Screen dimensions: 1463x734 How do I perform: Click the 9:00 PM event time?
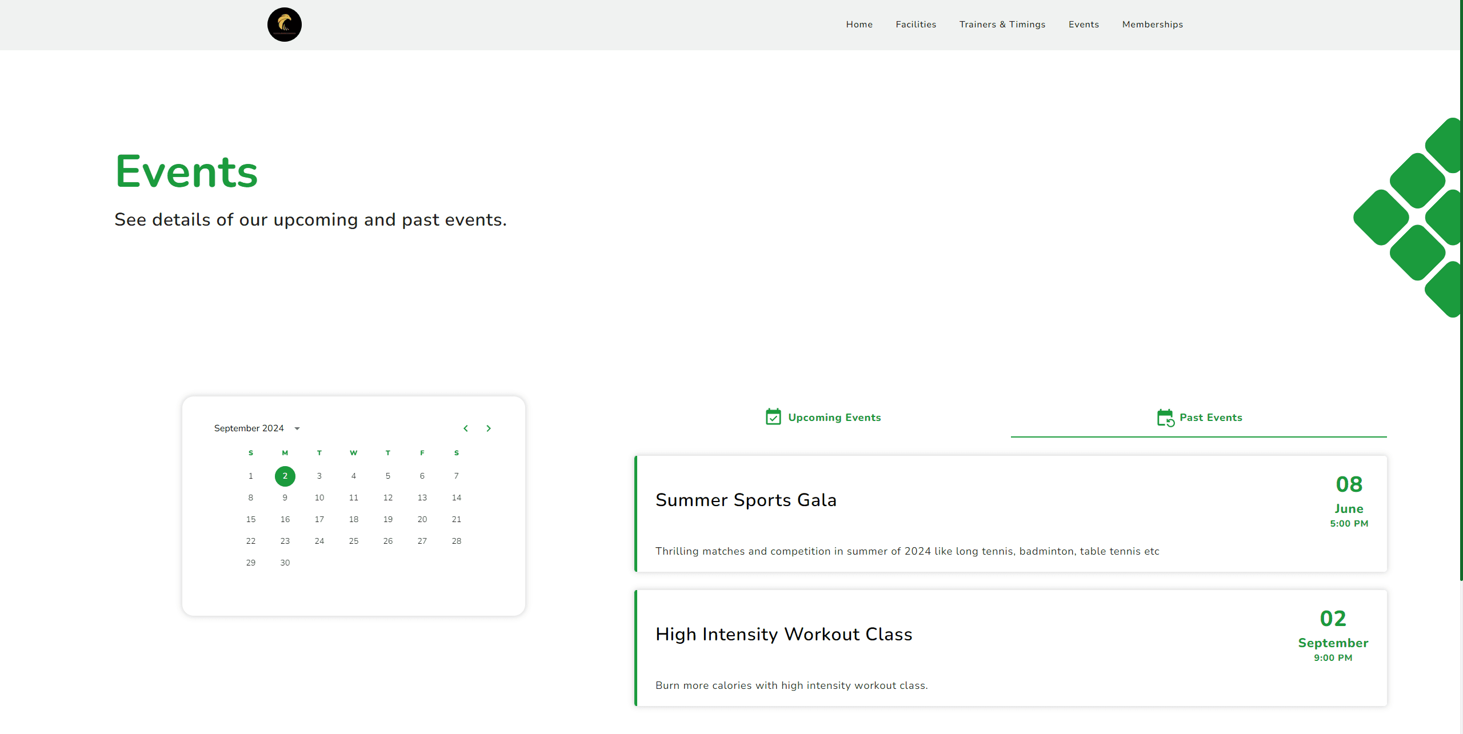click(1333, 657)
